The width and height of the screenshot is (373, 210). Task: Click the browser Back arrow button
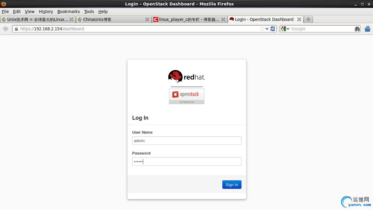5,29
